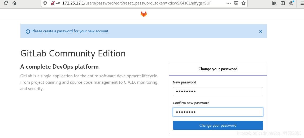Open the Firefox account avatar icon
Screen dimensions: 304x138
[x=291, y=3]
